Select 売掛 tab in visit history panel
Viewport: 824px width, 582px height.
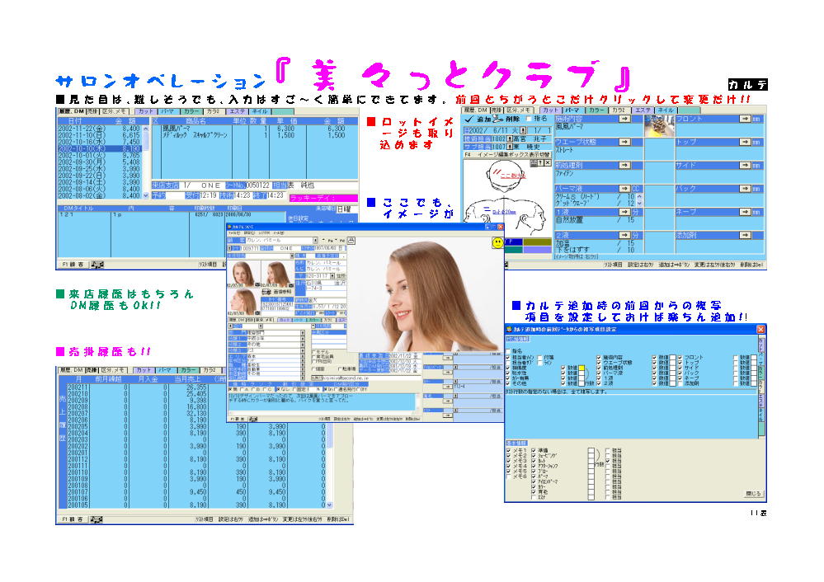[92, 111]
